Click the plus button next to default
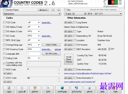The image size is (128, 94). coord(59,10)
